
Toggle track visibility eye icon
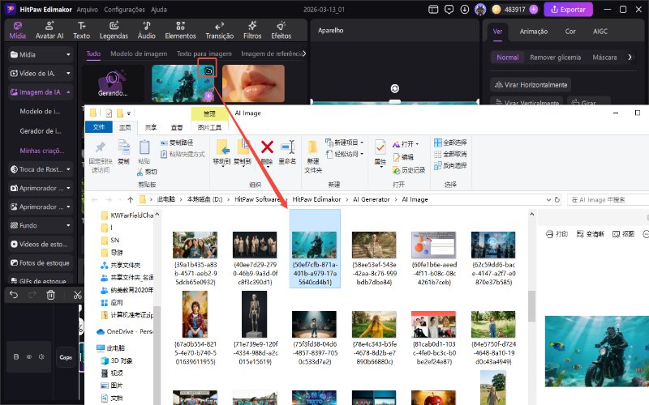coord(30,356)
